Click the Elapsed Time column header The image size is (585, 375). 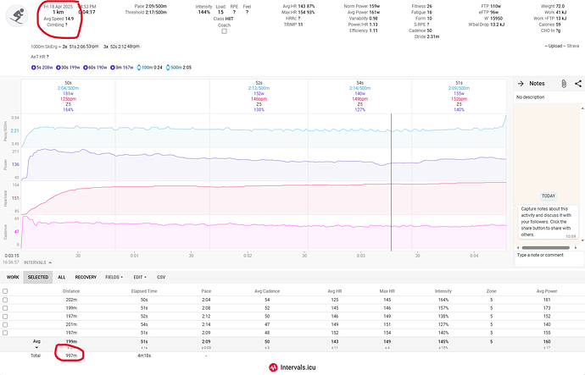click(x=144, y=291)
